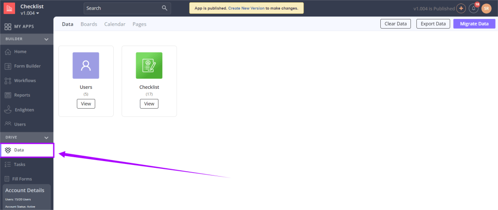Click the Users purple tile icon
Viewport: 498px width, 210px height.
tap(86, 65)
